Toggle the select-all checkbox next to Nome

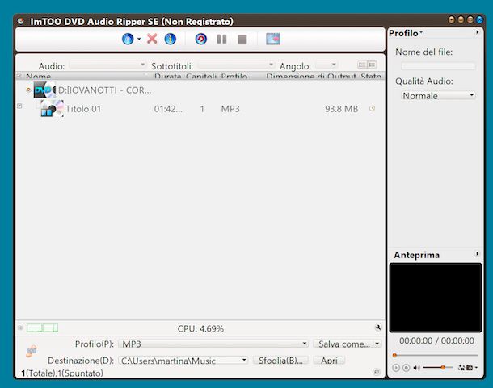click(x=19, y=76)
